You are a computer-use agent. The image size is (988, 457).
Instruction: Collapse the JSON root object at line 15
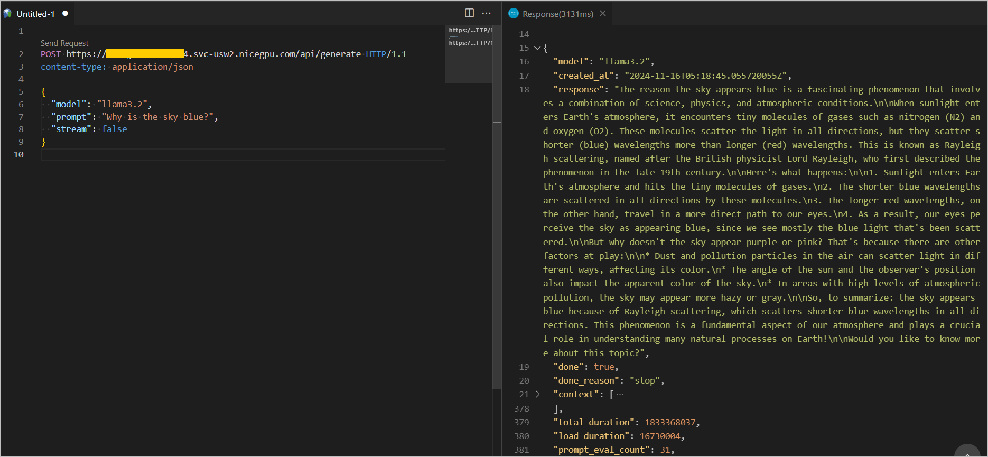click(537, 48)
